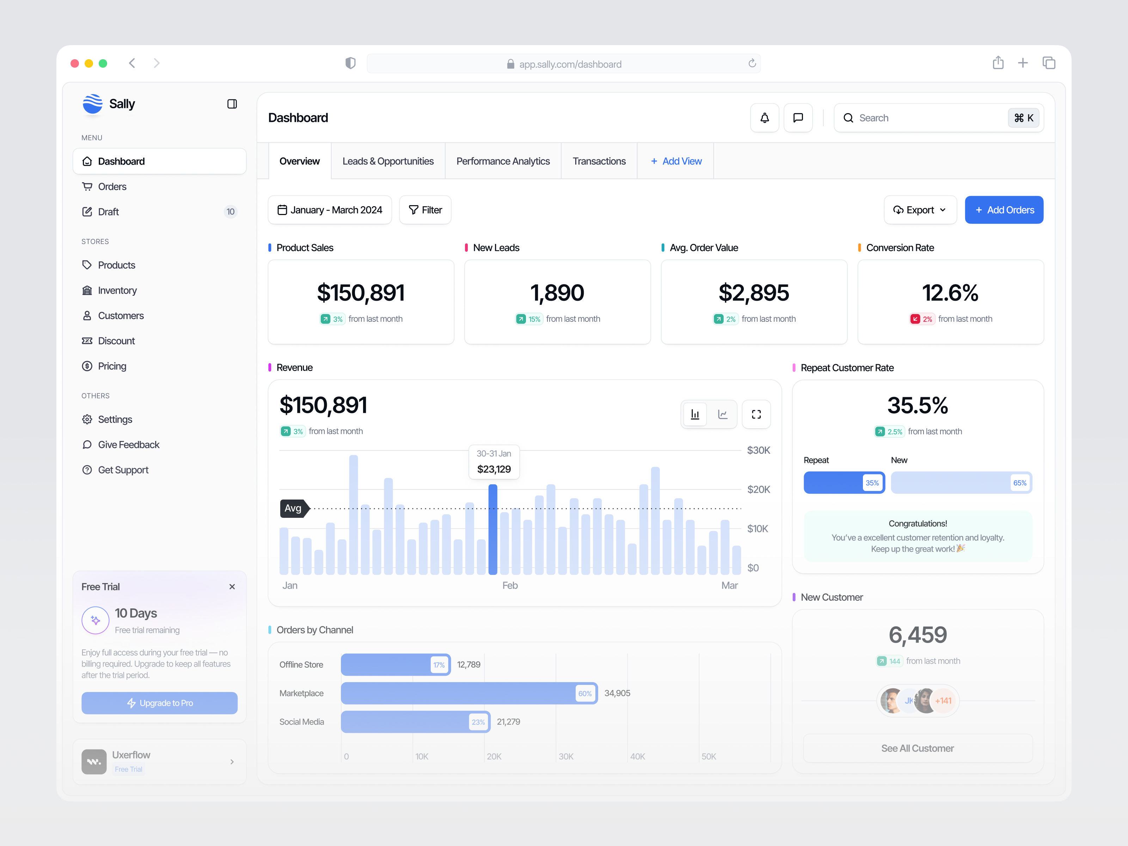Expand the Uxerflow Free Trial panel
Image resolution: width=1128 pixels, height=846 pixels.
[x=232, y=761]
